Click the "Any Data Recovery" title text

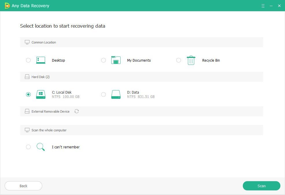click(x=31, y=6)
